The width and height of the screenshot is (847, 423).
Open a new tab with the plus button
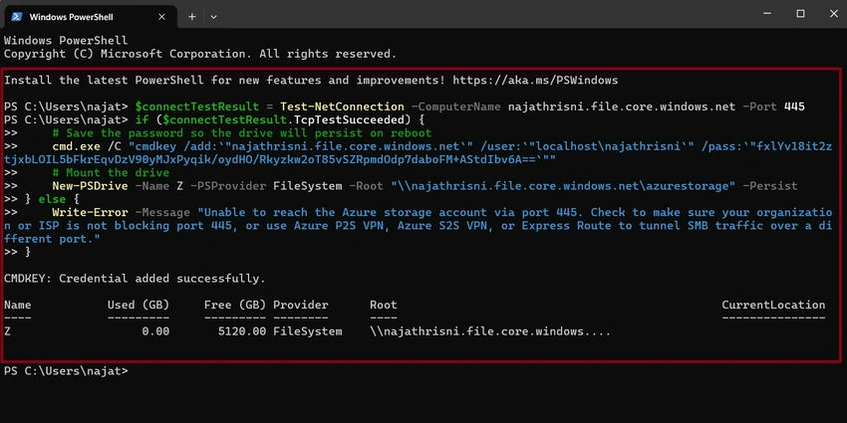191,17
